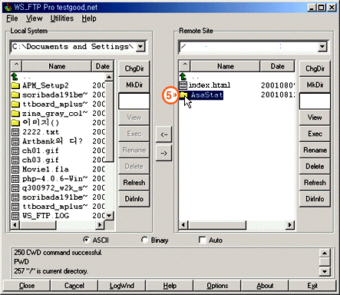Click remote DirInfo button
340x295 pixels.
[x=315, y=199]
